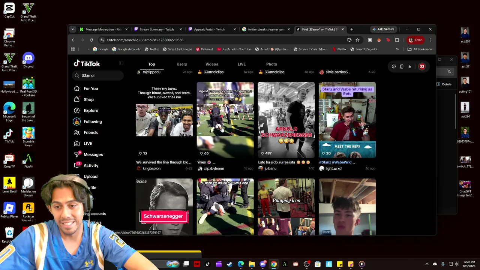This screenshot has width=480, height=270.
Task: Show hidden system tray icons
Action: [x=427, y=264]
